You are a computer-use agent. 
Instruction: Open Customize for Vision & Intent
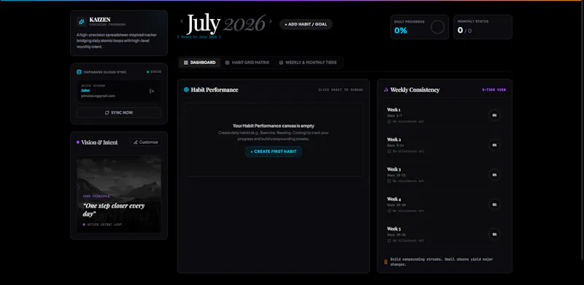(x=145, y=142)
